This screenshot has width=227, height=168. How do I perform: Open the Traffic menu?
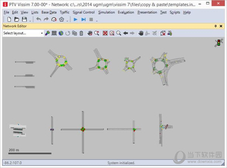pyautogui.click(x=65, y=12)
